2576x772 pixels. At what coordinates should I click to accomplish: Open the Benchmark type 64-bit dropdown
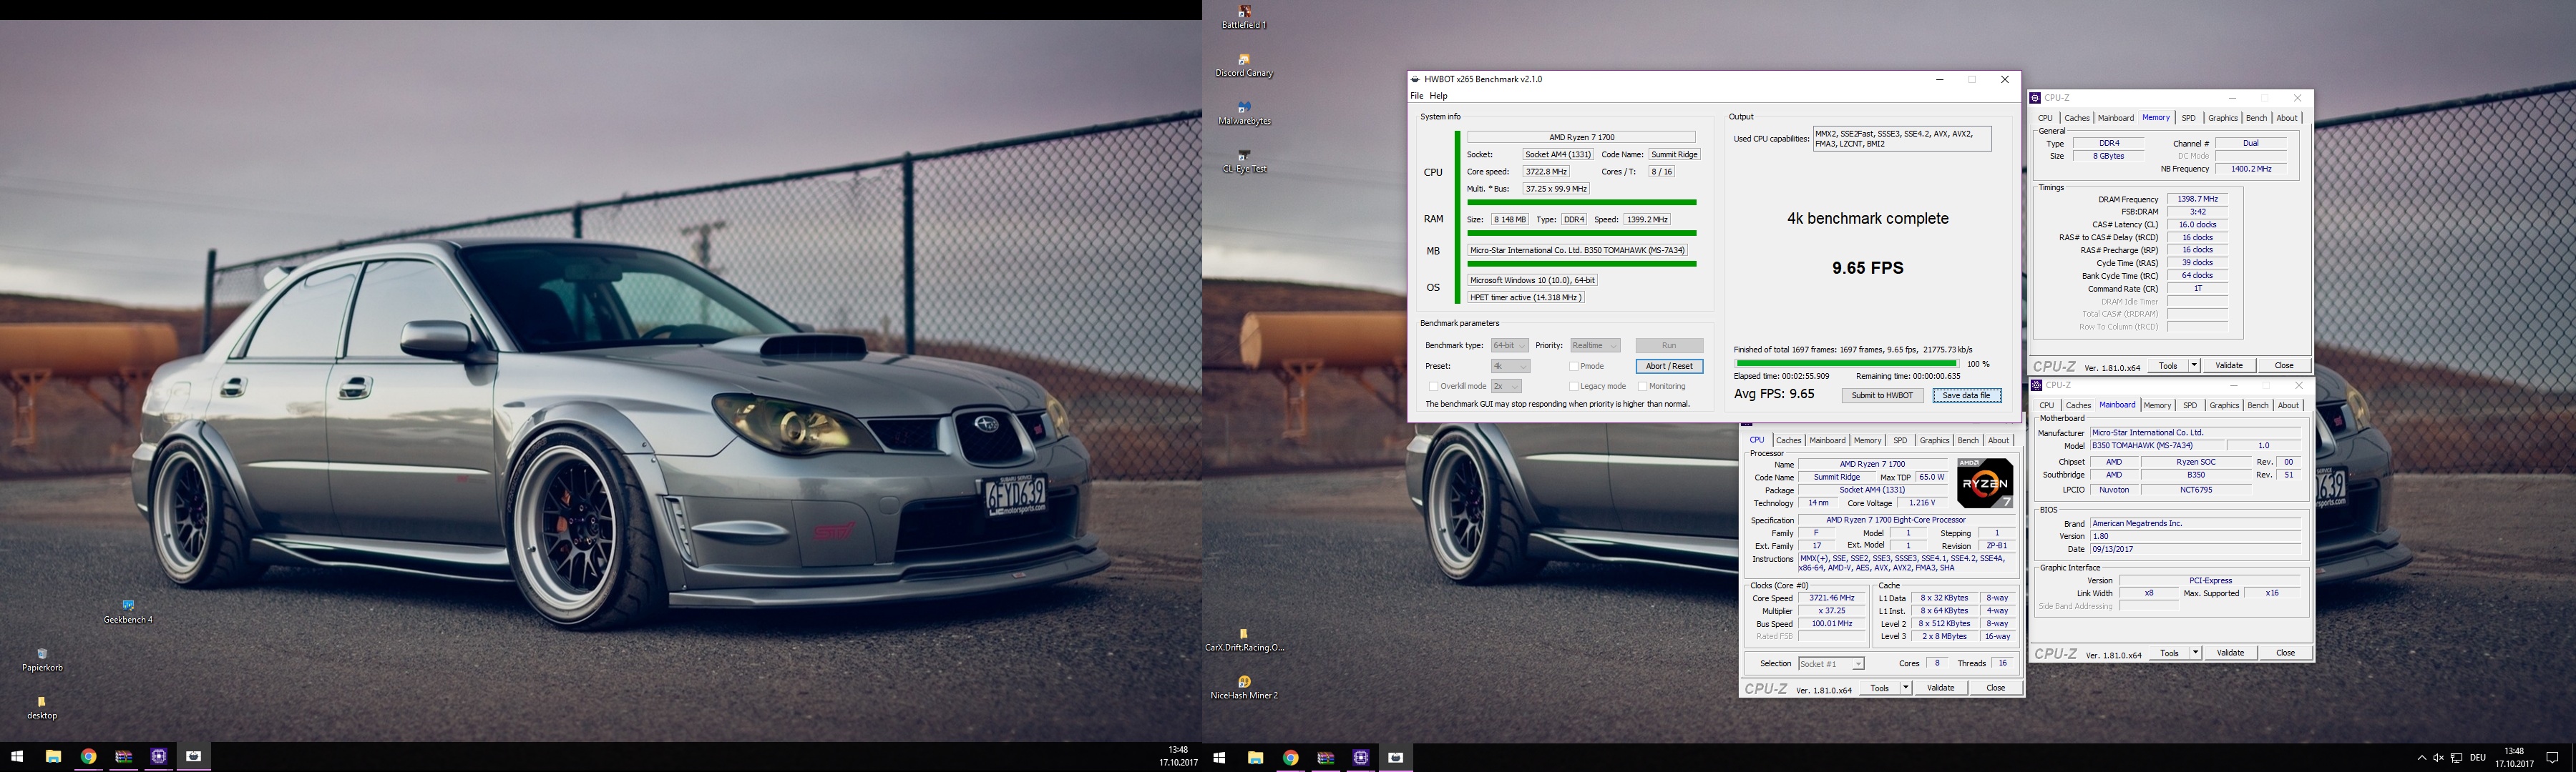1509,345
